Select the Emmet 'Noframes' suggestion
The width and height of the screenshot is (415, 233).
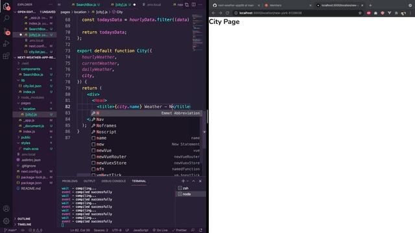[146, 126]
